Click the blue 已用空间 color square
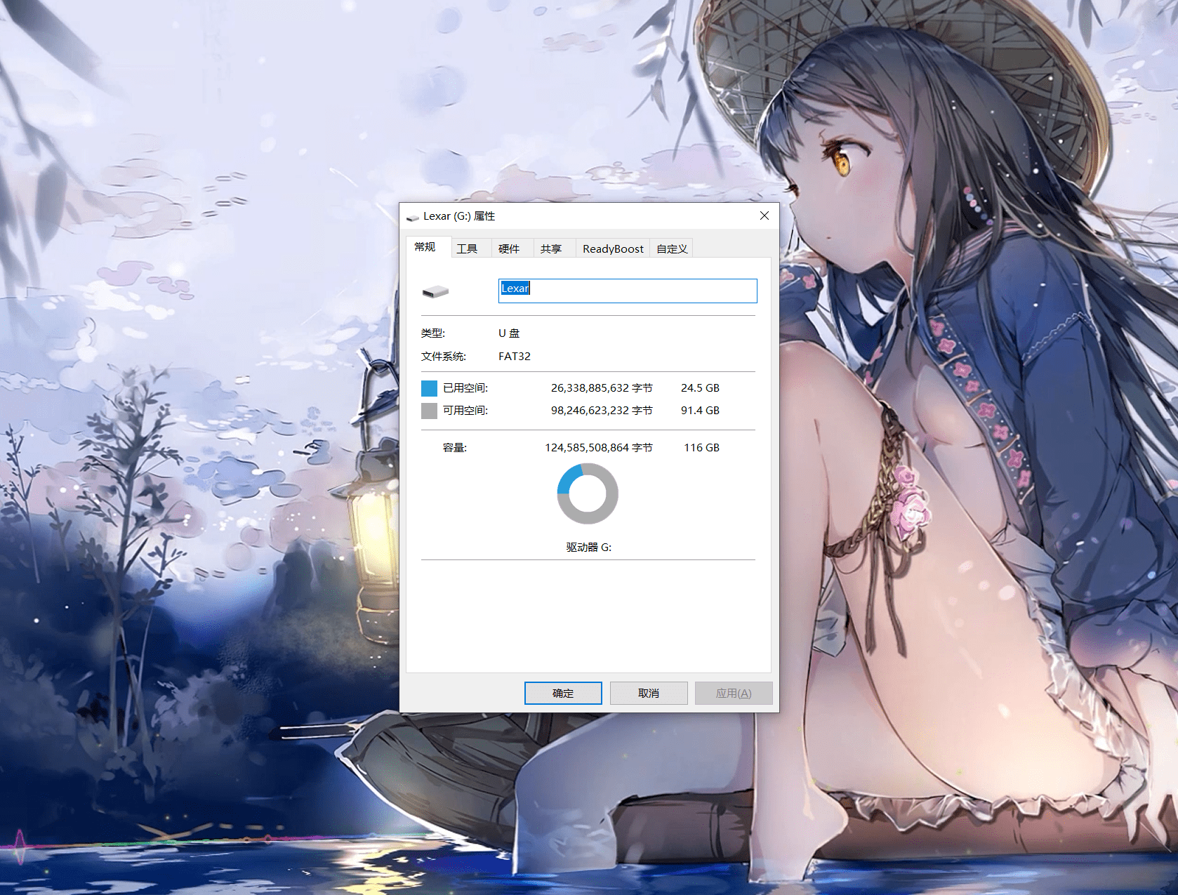The height and width of the screenshot is (895, 1178). coord(429,388)
